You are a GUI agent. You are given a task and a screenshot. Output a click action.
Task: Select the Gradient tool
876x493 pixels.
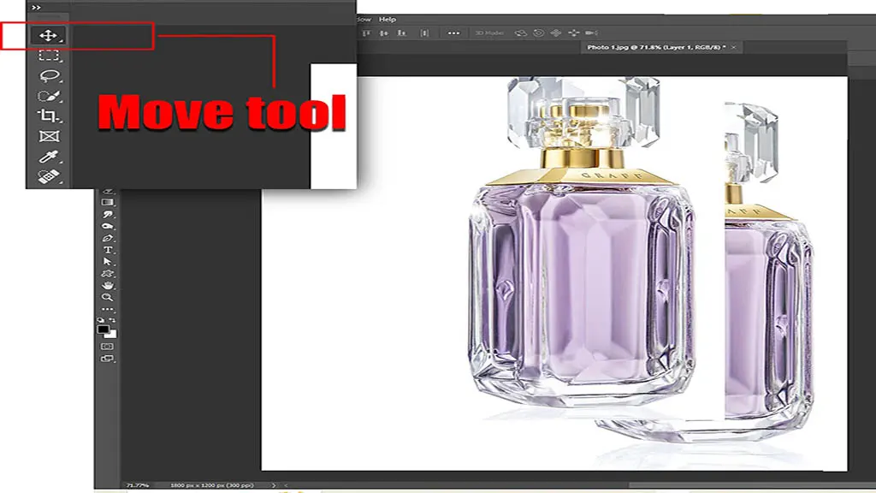coord(107,202)
